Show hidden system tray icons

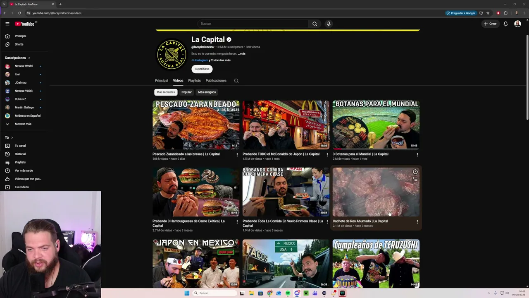click(488, 293)
